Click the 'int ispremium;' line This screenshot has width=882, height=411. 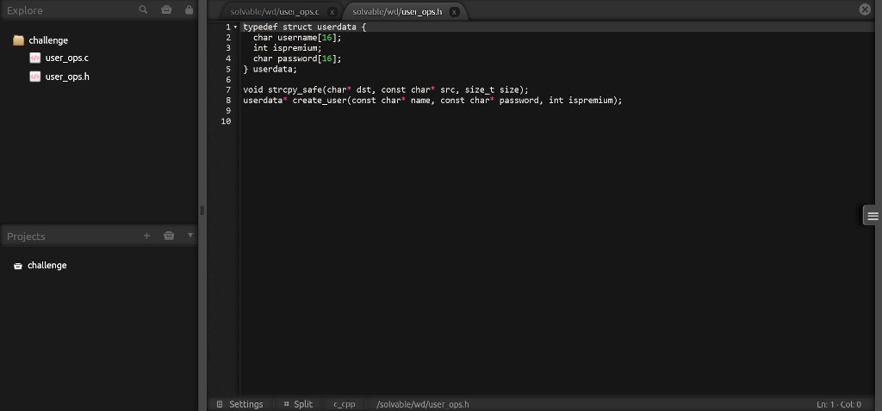pos(288,48)
